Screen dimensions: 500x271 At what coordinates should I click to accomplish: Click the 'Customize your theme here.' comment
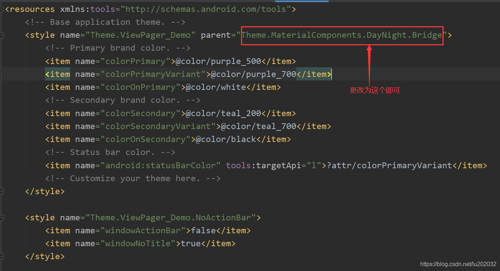(133, 179)
